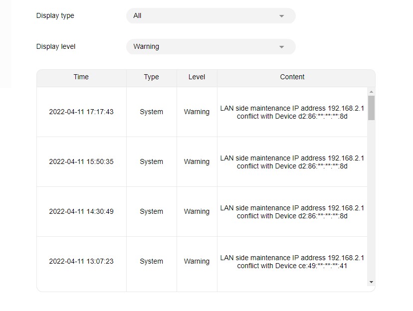Click the Time column header

point(81,77)
